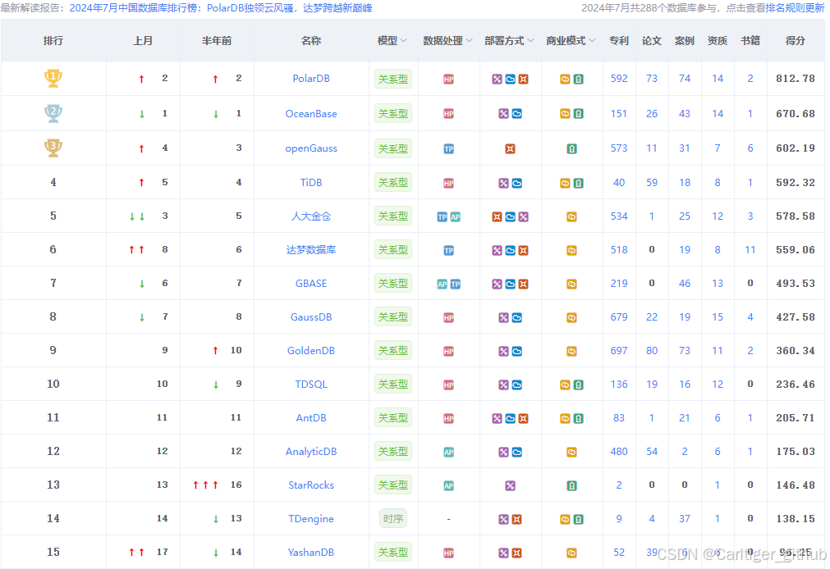
Task: Click the purple deployment icon in PolarDB row
Action: (497, 80)
